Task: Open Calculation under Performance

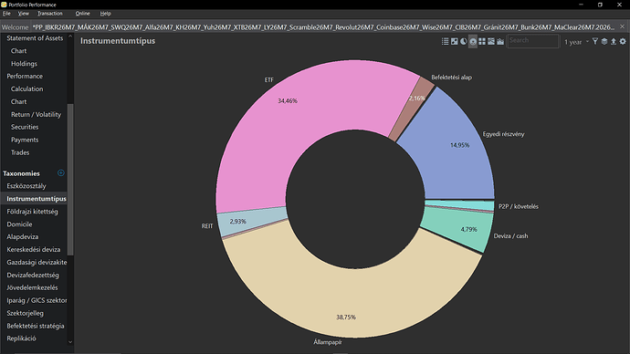Action: coord(26,88)
